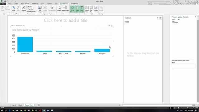Open the Sheet1 worksheet tab
This screenshot has height=112, width=199.
(x=20, y=105)
